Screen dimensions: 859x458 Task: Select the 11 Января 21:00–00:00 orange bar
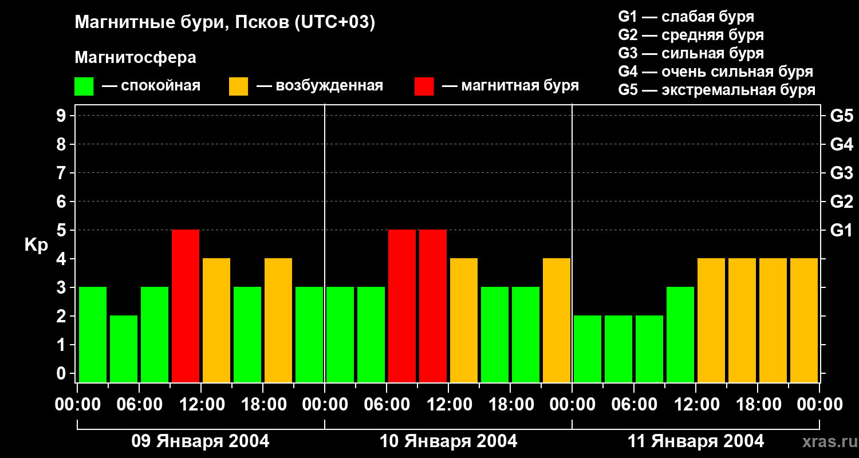pos(804,320)
